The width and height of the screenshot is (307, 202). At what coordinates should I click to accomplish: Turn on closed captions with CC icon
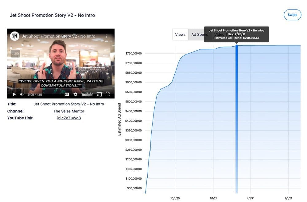(67, 94)
